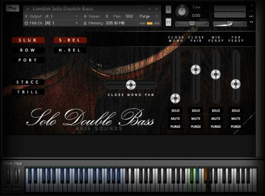Image resolution: width=265 pixels, height=196 pixels.
Task: Click the Close Mono volume fader knob
Action: [x=175, y=98]
